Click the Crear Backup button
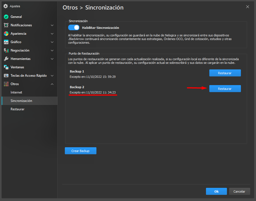 pos(80,151)
